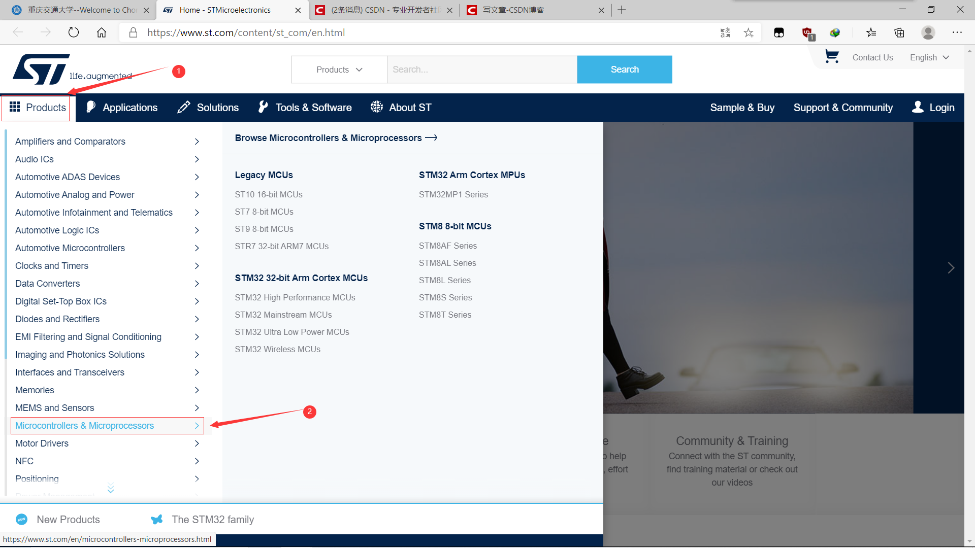The height and width of the screenshot is (548, 975).
Task: Click the New Products badge icon
Action: pos(22,519)
